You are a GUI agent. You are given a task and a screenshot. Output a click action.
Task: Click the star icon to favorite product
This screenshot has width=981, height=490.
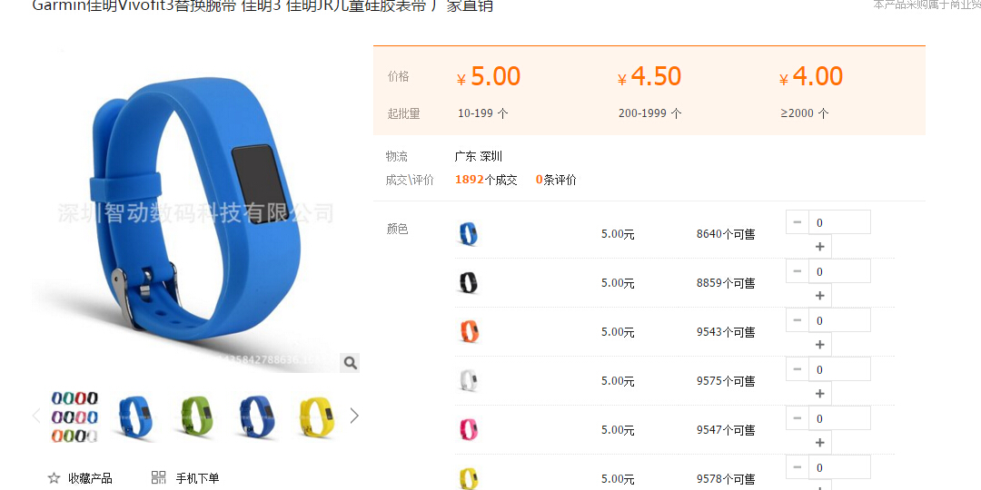click(x=54, y=479)
